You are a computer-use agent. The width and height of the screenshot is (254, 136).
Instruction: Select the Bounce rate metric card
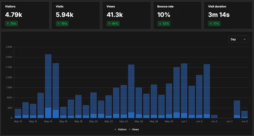177,15
